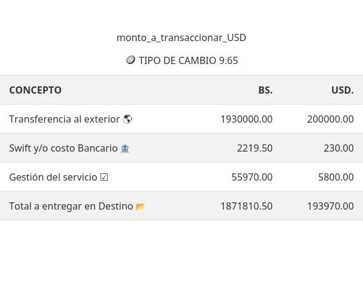Click the 193970.00 total USD amount
Screen dimensions: 363x302
point(330,206)
